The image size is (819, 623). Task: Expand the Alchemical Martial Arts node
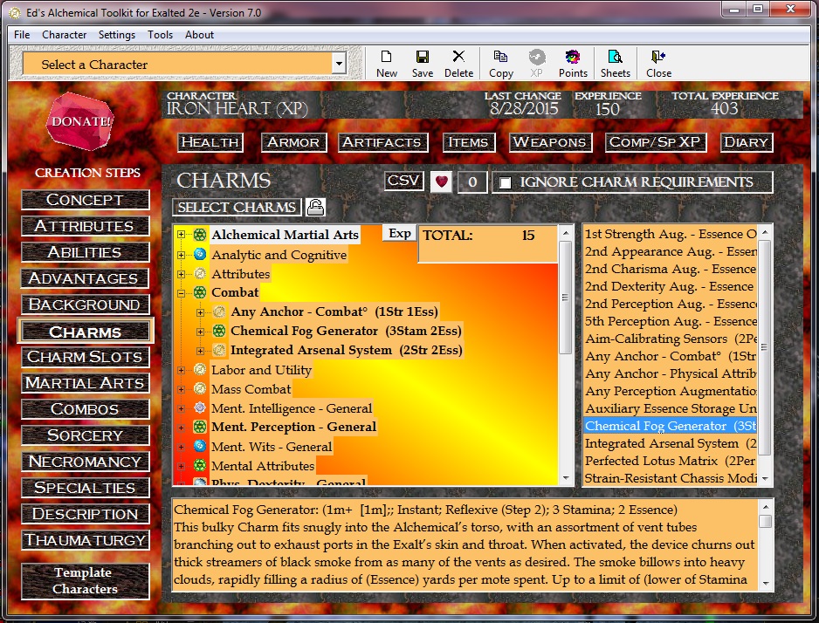pos(182,235)
